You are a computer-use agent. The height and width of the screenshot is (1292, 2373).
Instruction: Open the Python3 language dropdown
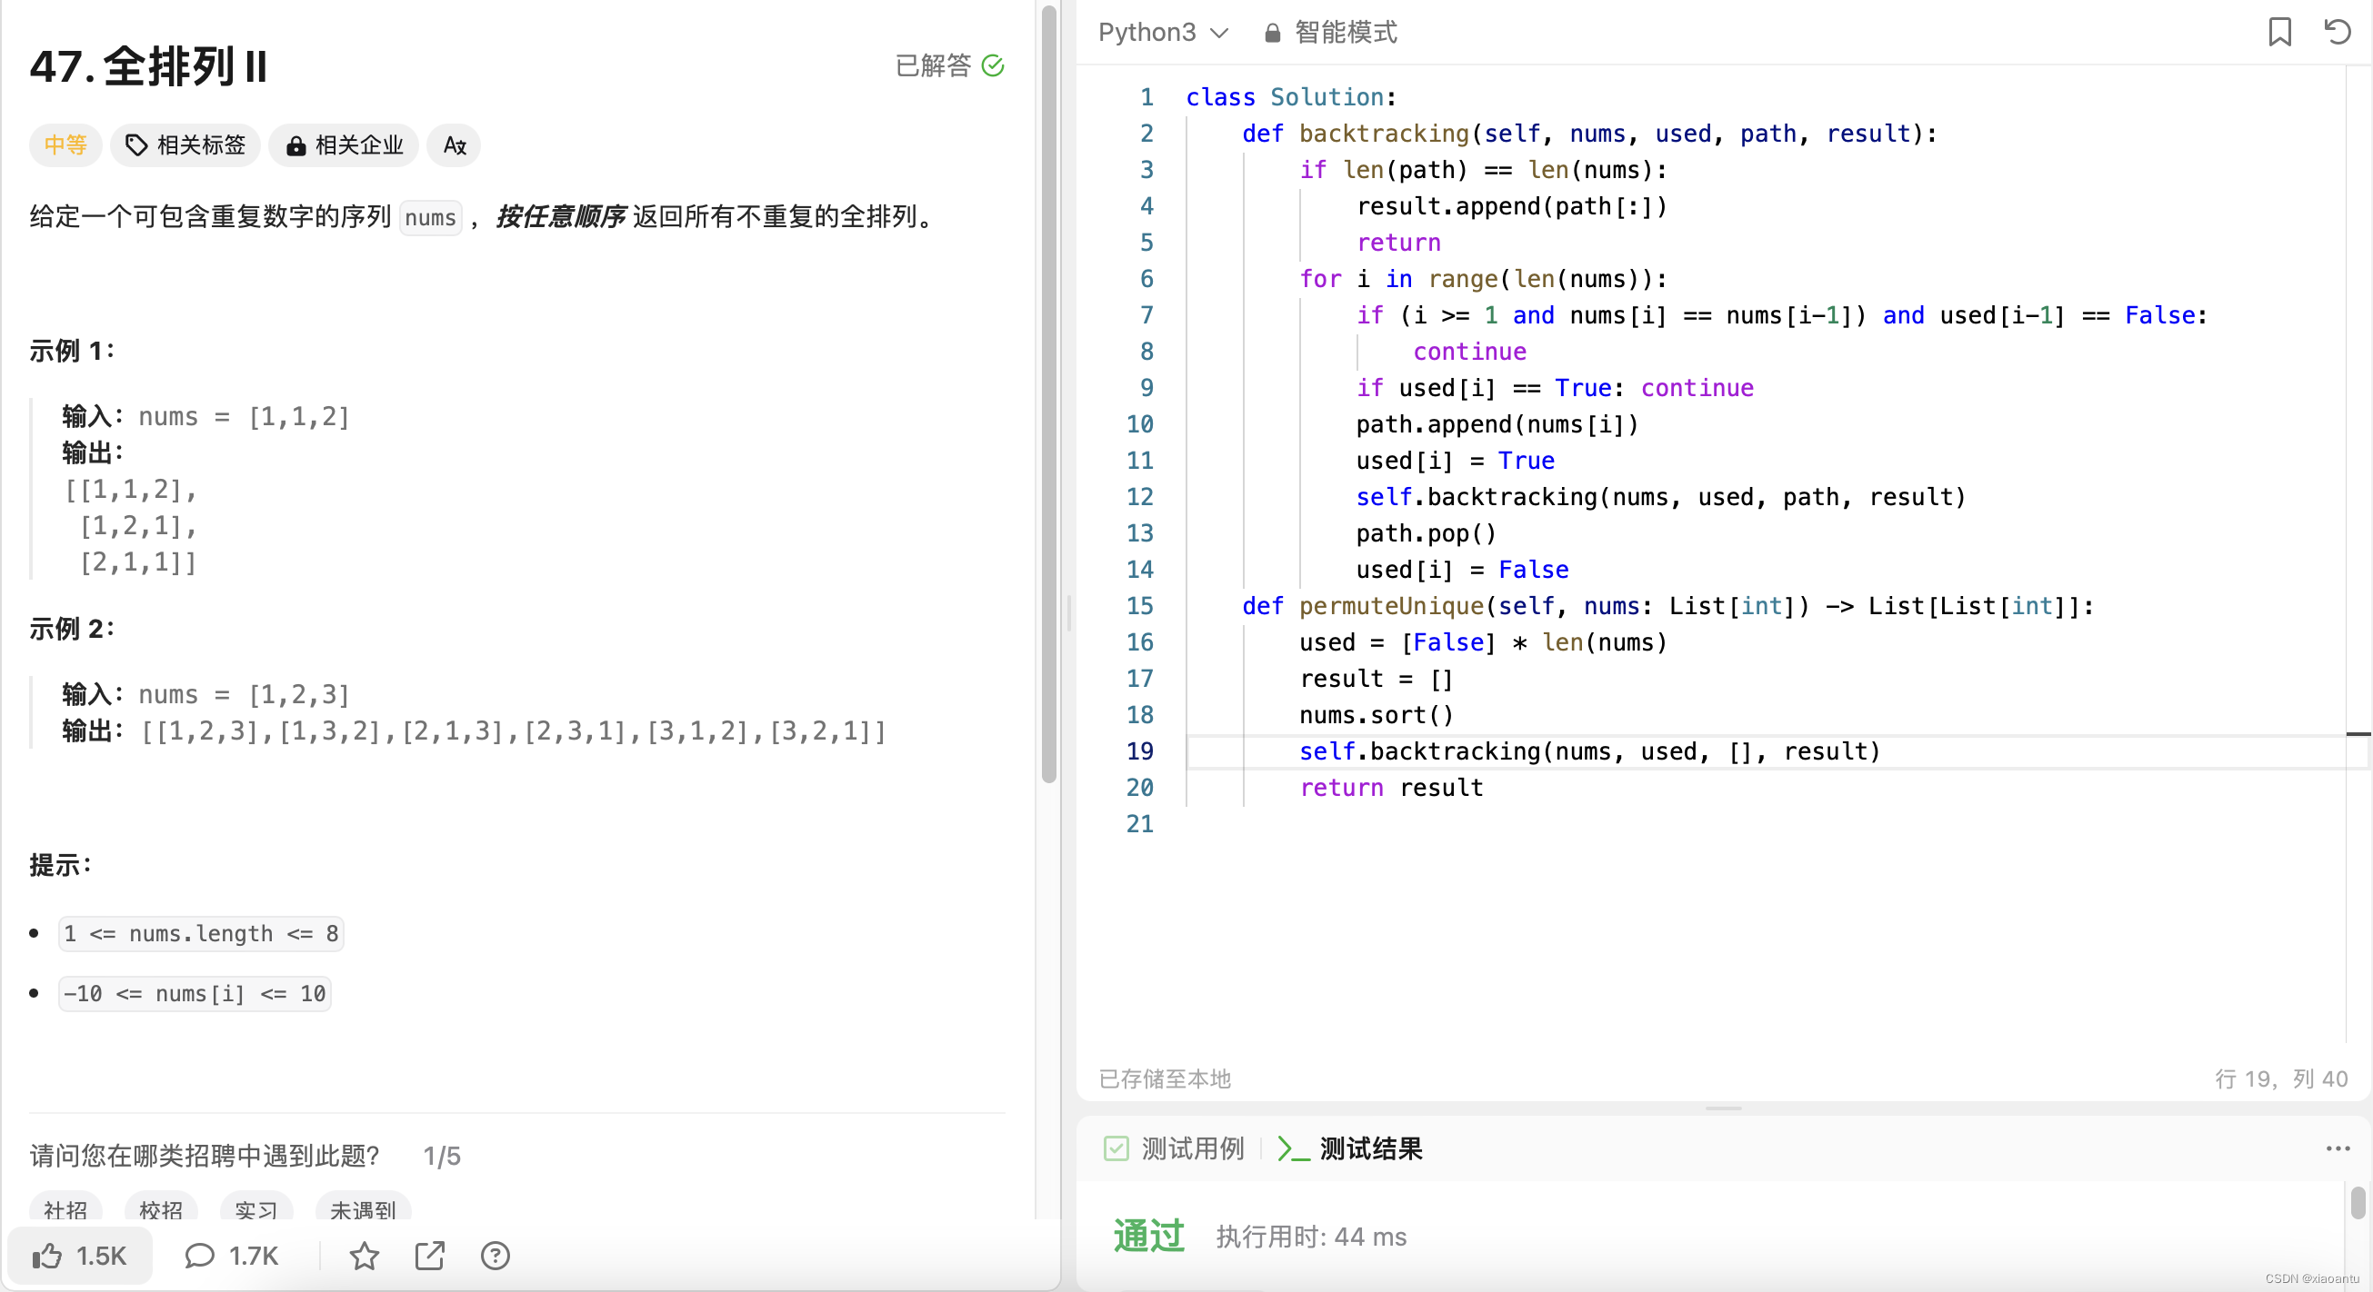tap(1163, 32)
